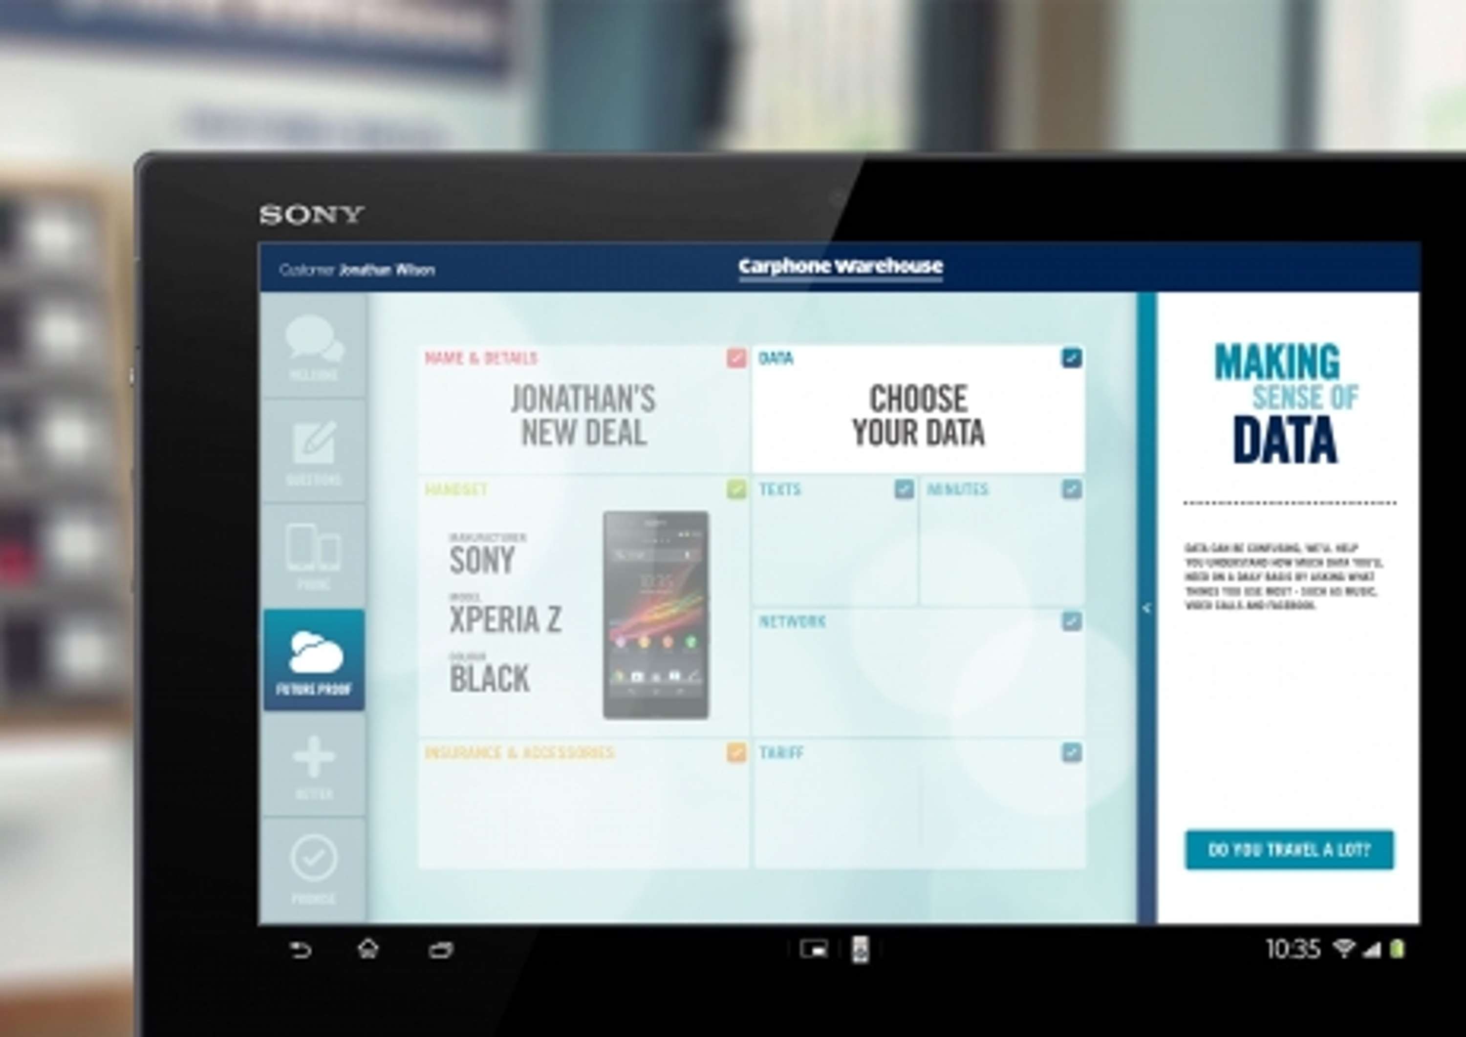Image resolution: width=1466 pixels, height=1037 pixels.
Task: Select the 'Choose Your Data' tile text
Action: 918,416
